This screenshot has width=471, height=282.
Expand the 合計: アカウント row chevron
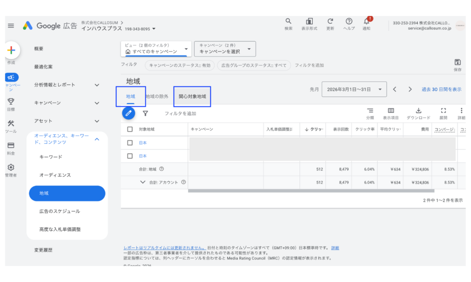point(143,182)
